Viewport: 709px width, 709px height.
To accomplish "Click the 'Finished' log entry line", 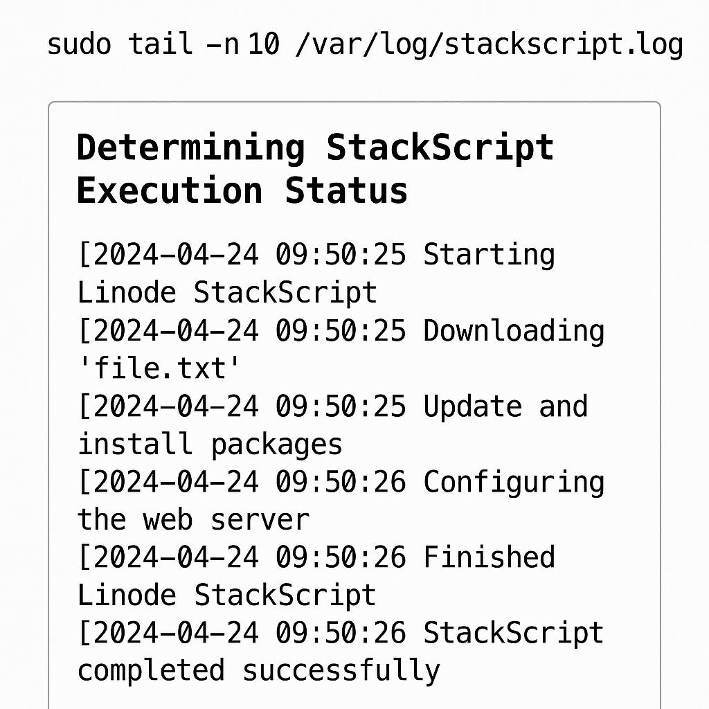I will pyautogui.click(x=316, y=557).
